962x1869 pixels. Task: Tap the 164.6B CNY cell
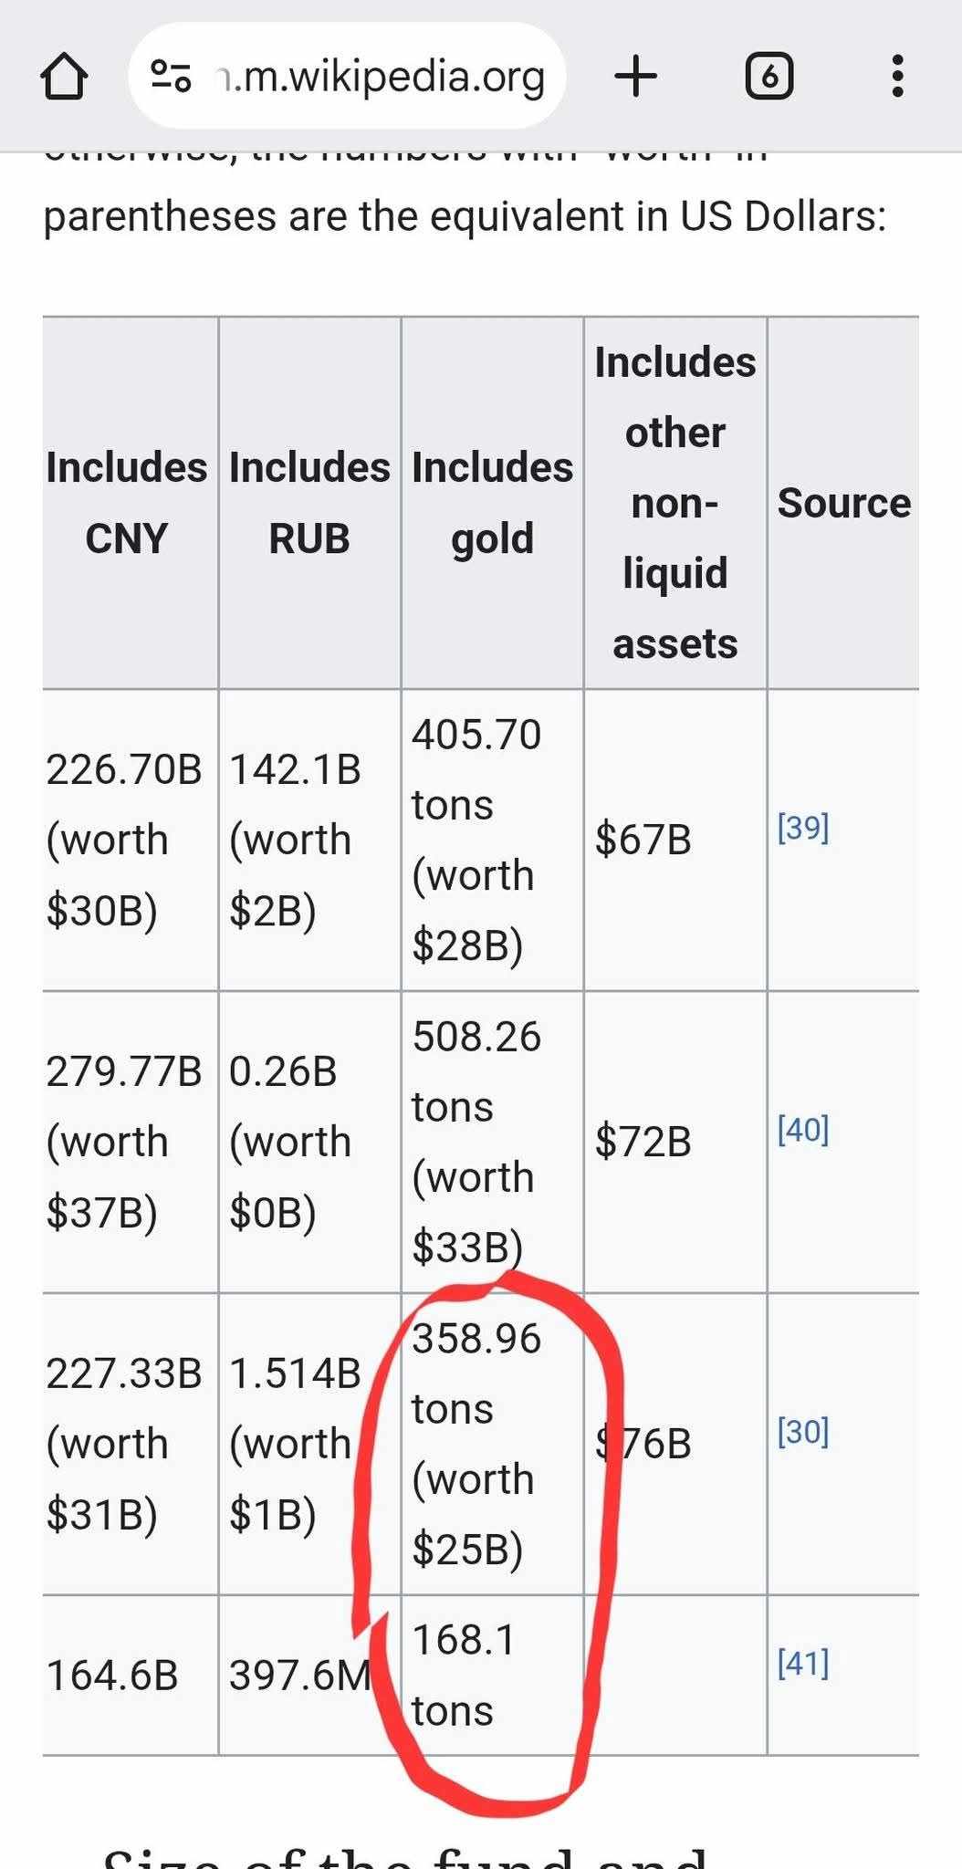112,1676
